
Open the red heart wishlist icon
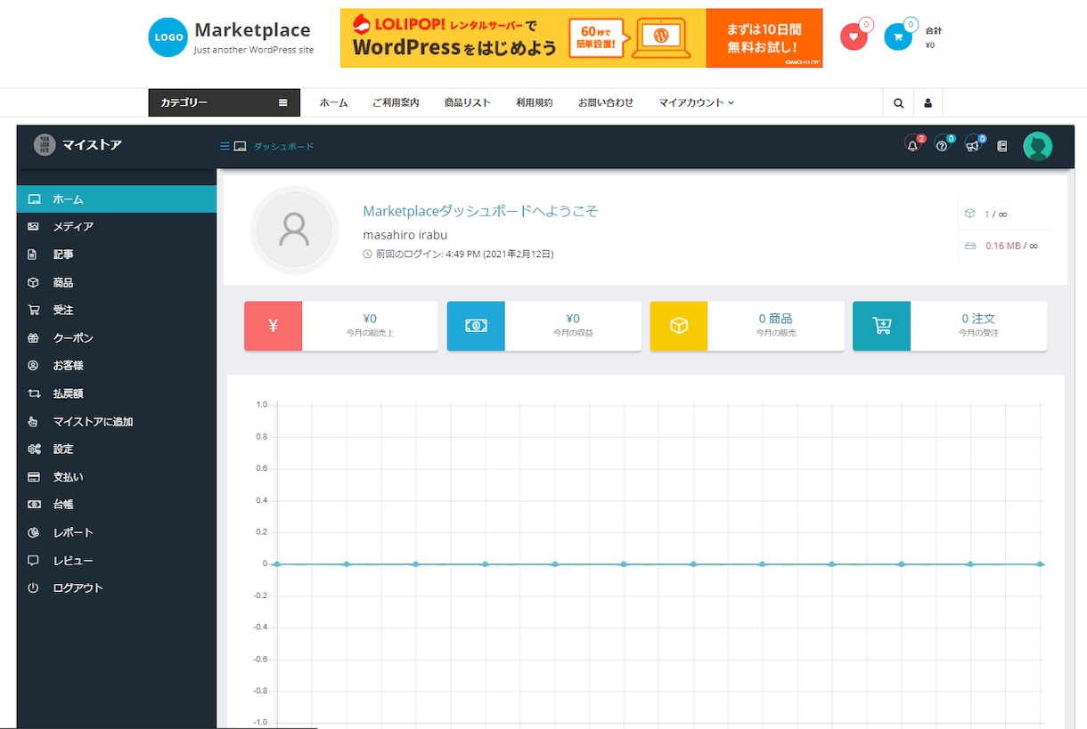point(854,36)
